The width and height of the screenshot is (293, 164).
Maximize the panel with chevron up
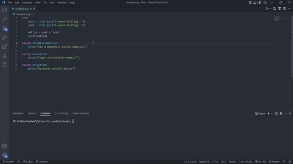tap(286, 113)
